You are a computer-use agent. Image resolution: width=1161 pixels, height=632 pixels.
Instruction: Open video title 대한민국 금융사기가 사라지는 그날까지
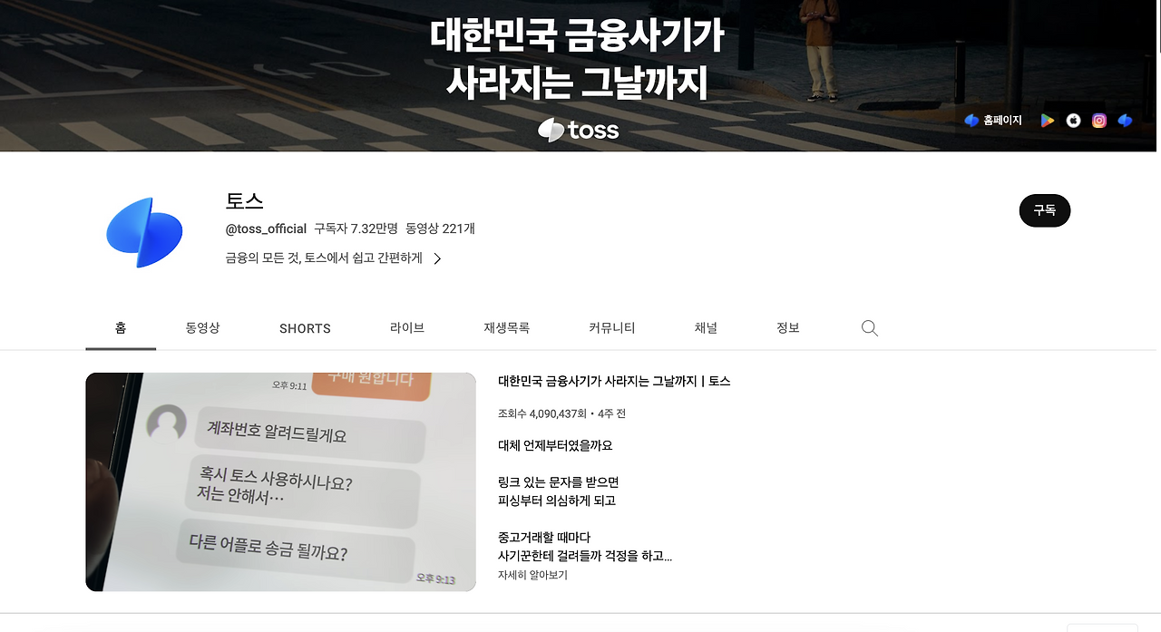click(614, 382)
